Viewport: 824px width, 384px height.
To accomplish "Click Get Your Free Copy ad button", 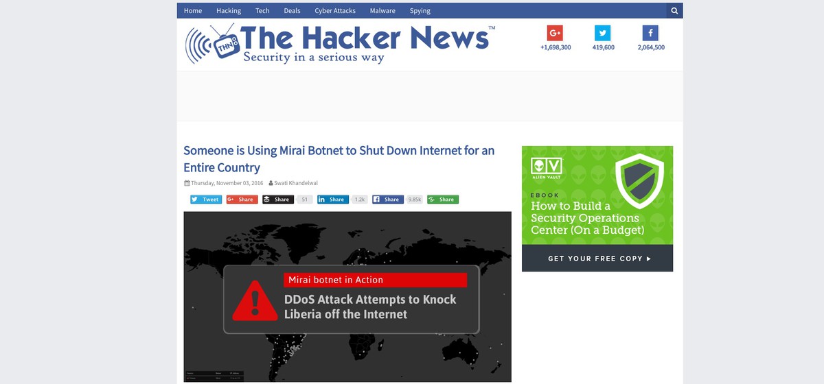I will (597, 259).
